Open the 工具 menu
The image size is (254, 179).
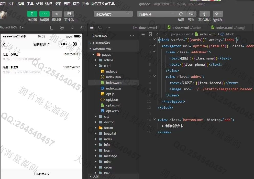[x=30, y=4]
